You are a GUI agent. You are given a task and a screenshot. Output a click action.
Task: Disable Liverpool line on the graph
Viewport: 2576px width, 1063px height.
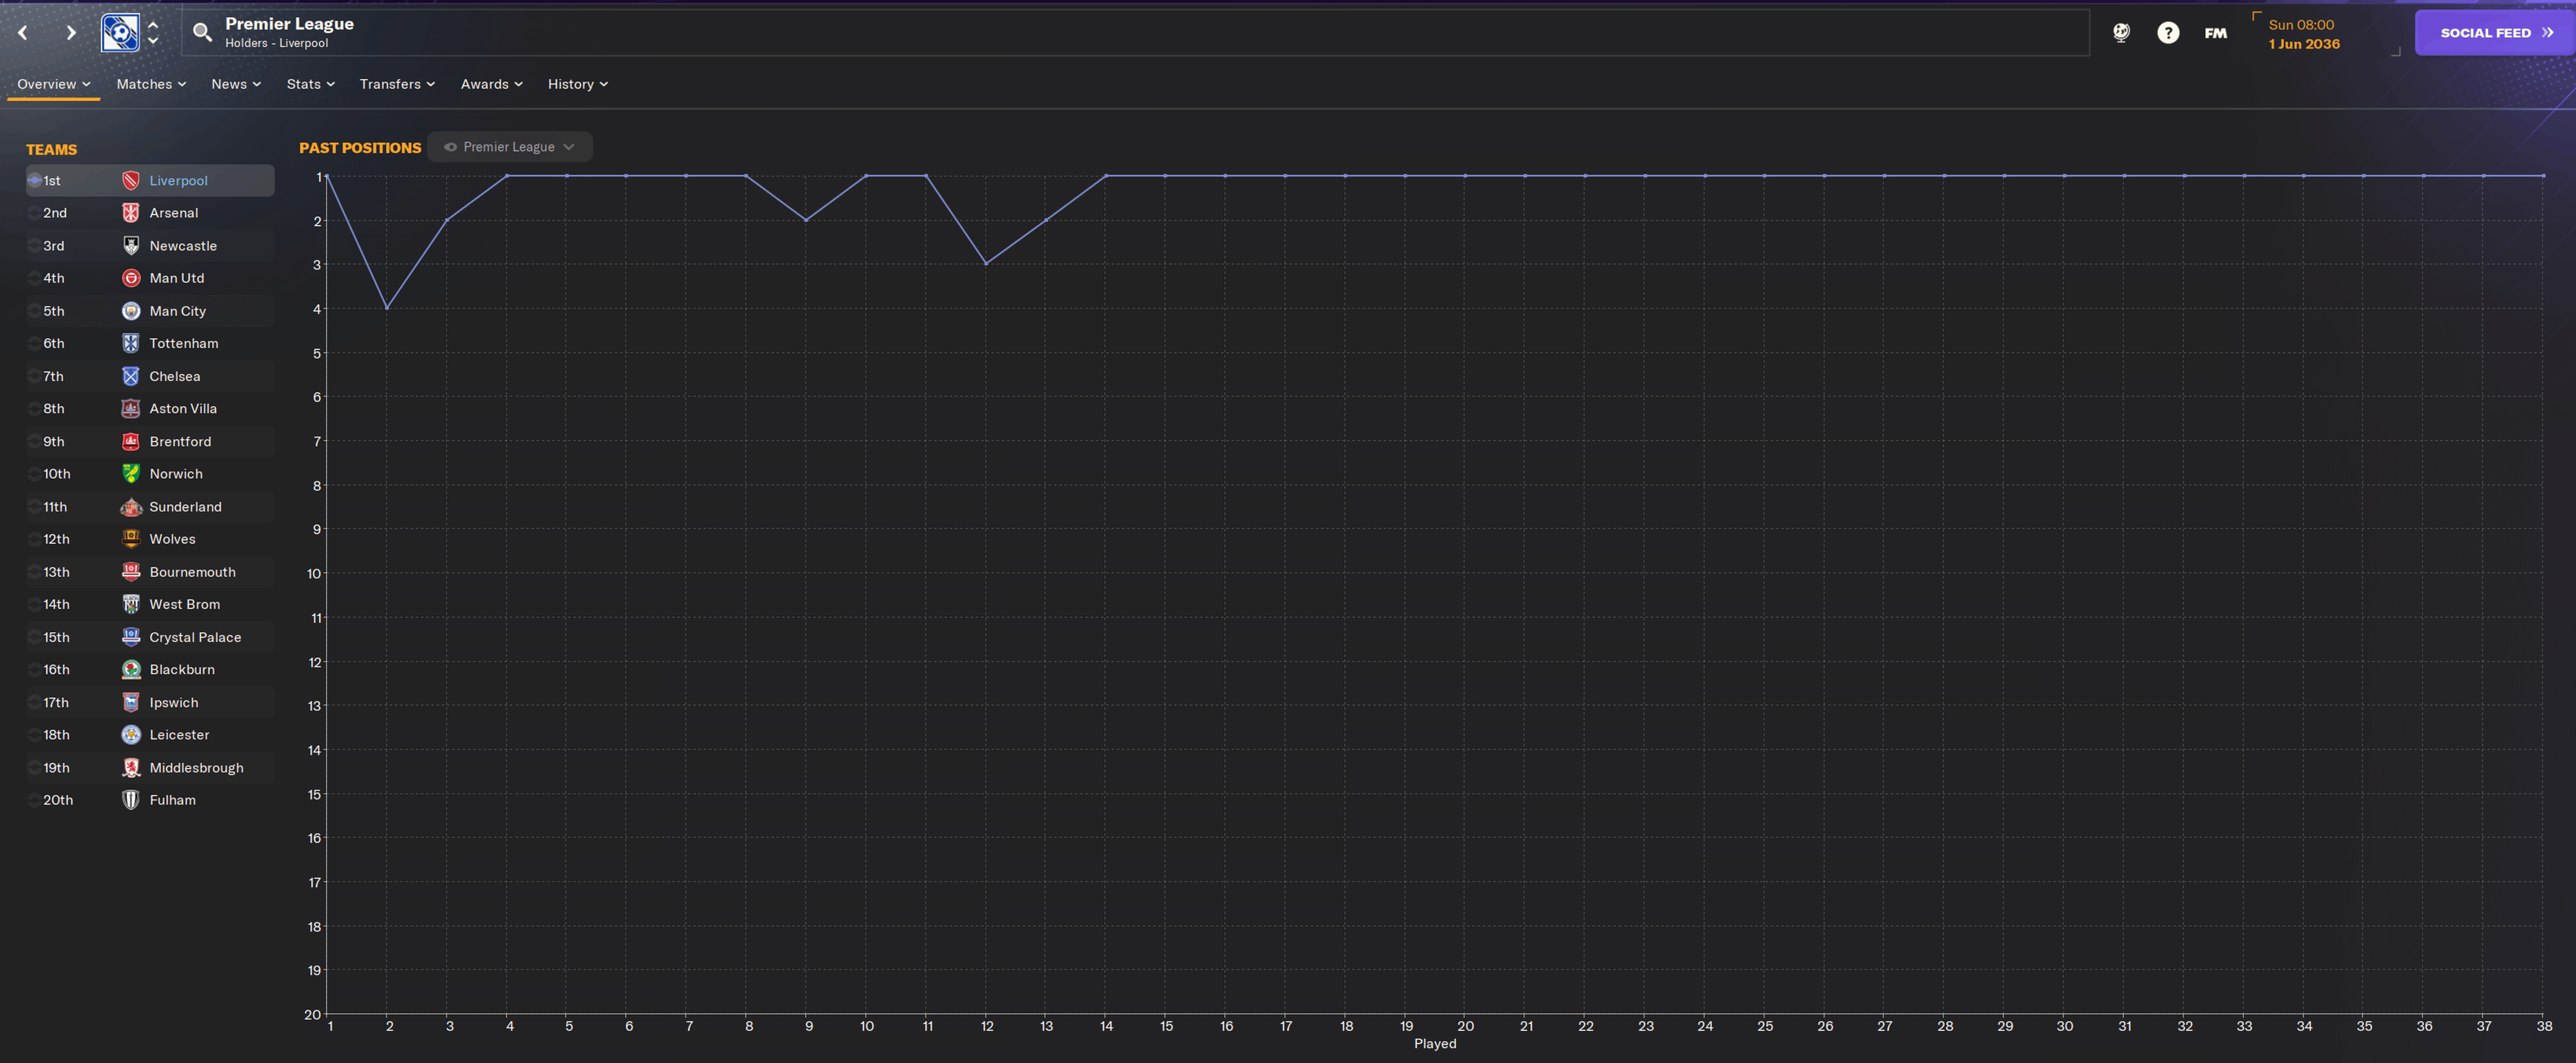[35, 181]
